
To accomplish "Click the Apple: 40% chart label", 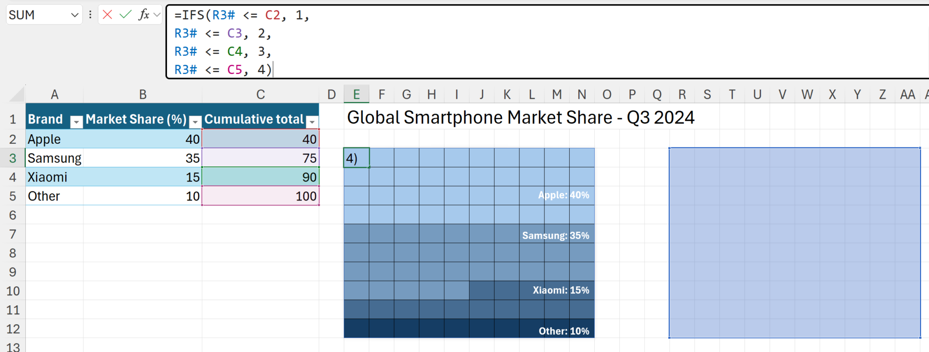I will tap(563, 195).
